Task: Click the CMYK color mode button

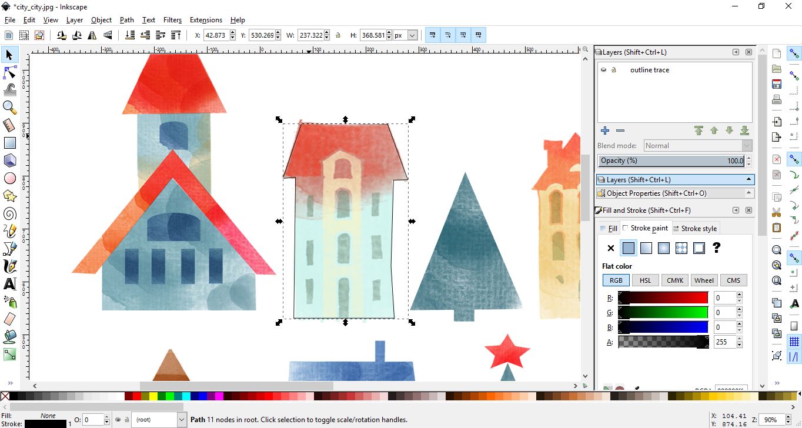Action: click(674, 280)
